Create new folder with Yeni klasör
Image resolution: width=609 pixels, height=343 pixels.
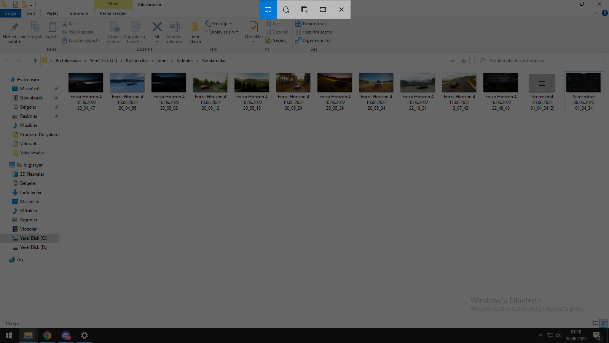coord(195,32)
